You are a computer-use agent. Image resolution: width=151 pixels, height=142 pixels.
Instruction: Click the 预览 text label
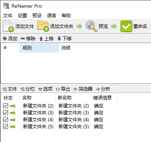[x=103, y=26]
